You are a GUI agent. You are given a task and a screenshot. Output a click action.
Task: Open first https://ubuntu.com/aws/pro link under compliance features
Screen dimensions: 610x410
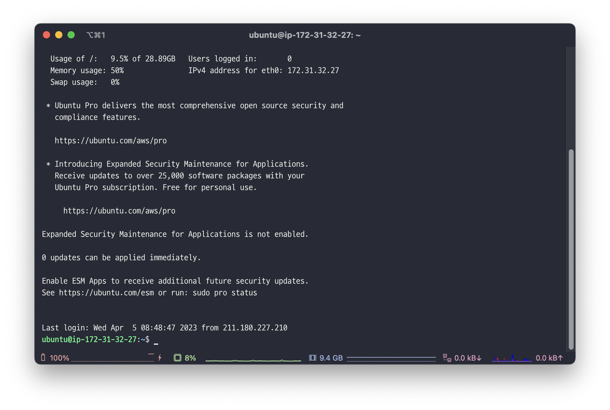(111, 141)
